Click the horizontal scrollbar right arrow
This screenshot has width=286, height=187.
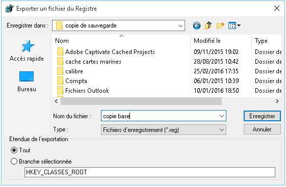click(277, 101)
